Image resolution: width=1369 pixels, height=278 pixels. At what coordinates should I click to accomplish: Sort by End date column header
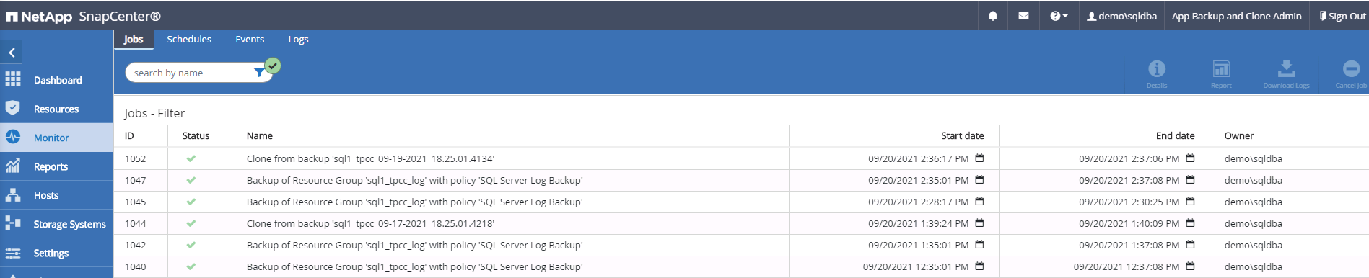pyautogui.click(x=1175, y=135)
